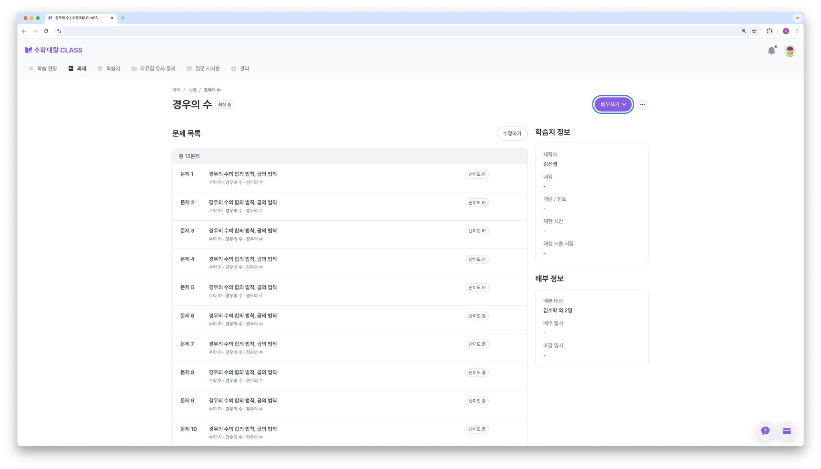
Task: Click the 마감 일시 label
Action: click(x=553, y=345)
